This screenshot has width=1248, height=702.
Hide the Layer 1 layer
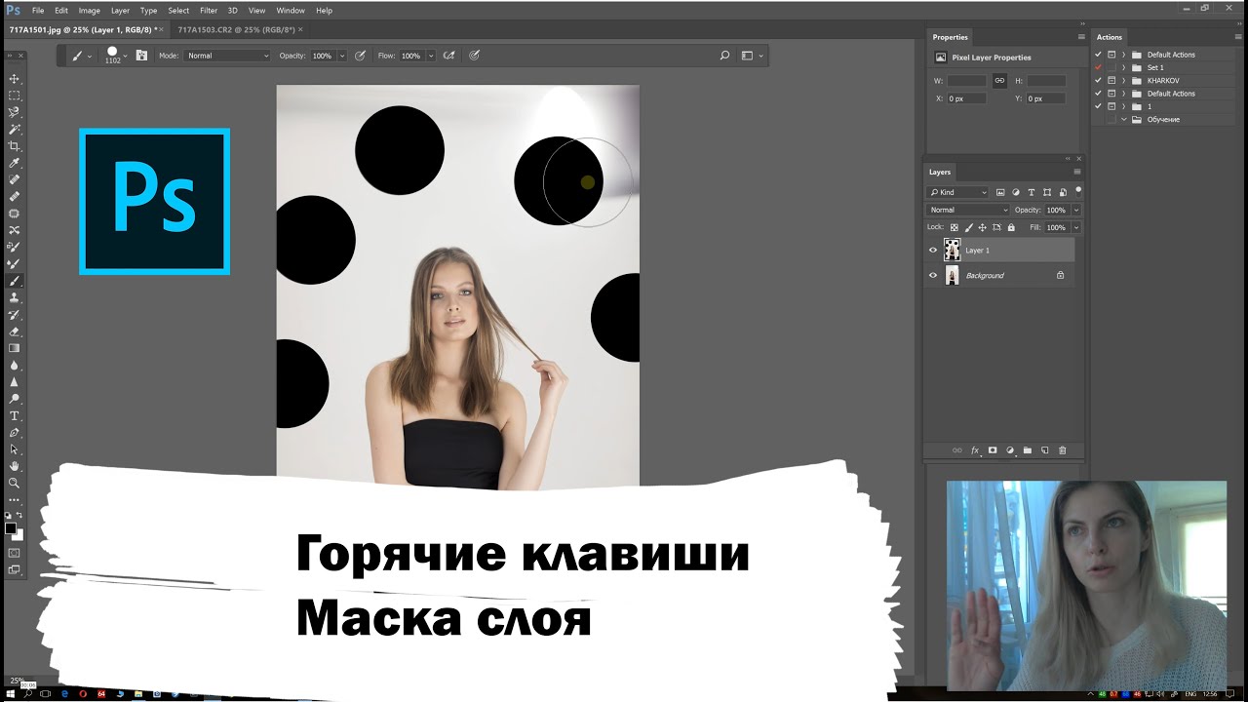point(933,251)
